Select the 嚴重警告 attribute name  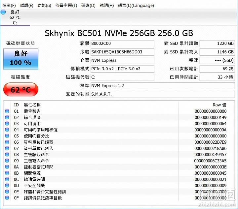click(x=32, y=111)
